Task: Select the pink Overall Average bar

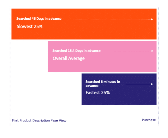Action: coord(102,57)
